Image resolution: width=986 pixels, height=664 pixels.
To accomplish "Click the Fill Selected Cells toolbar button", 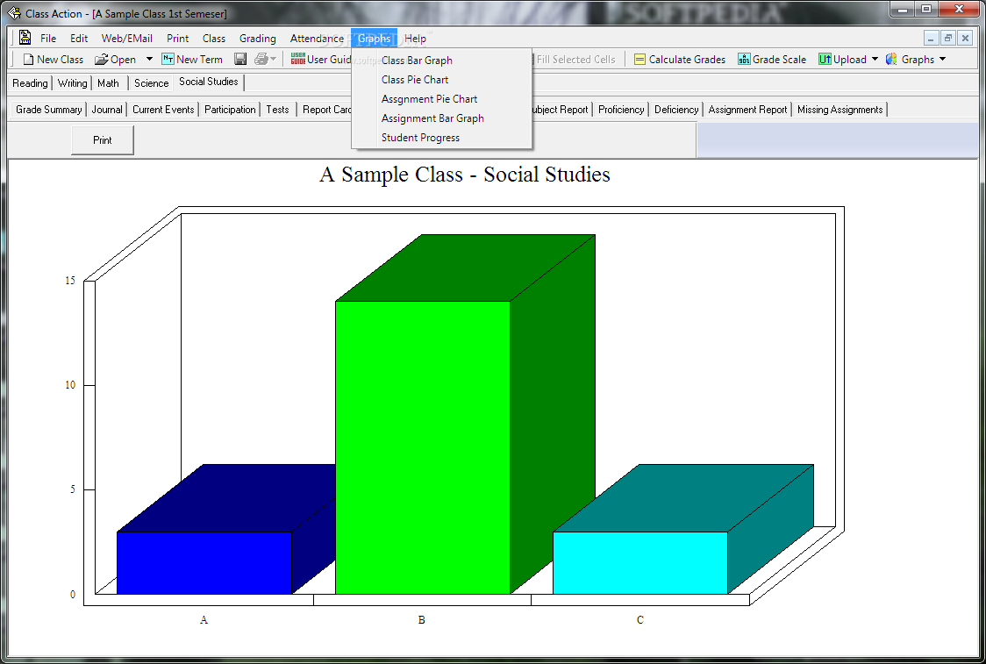I will pos(575,59).
